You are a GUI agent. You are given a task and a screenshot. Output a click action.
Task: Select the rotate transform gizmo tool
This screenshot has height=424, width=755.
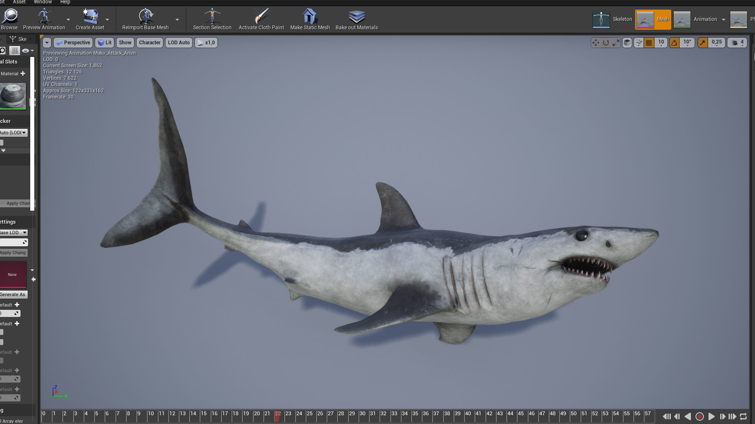[606, 43]
